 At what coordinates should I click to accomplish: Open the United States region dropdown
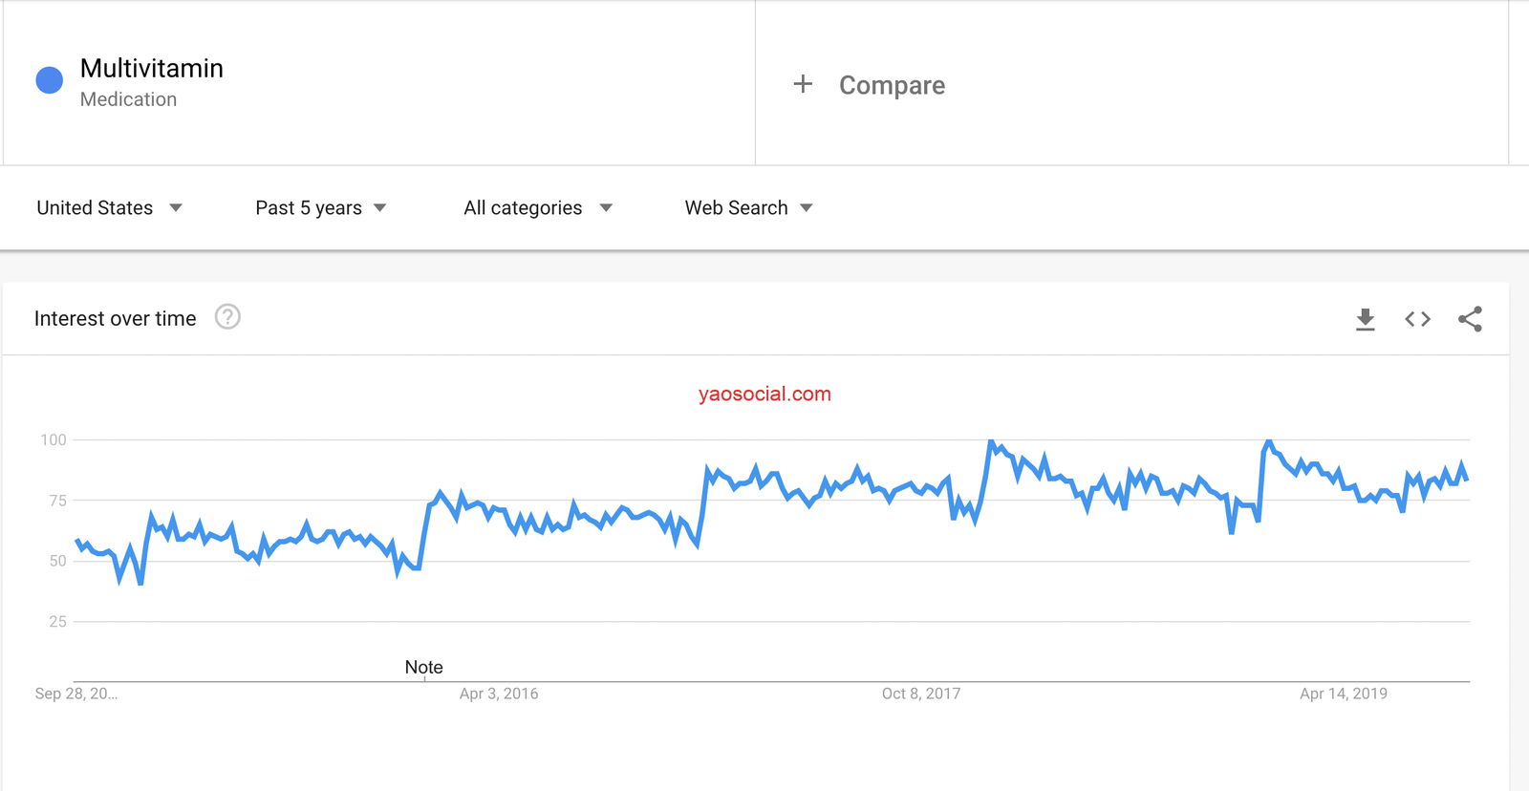point(109,208)
